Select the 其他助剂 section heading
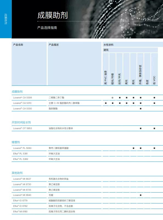This screenshot has width=163, height=220. tap(17, 173)
